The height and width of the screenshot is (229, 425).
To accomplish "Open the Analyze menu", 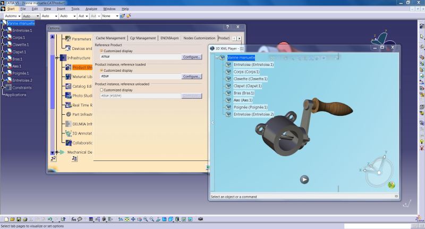I will pos(91,9).
